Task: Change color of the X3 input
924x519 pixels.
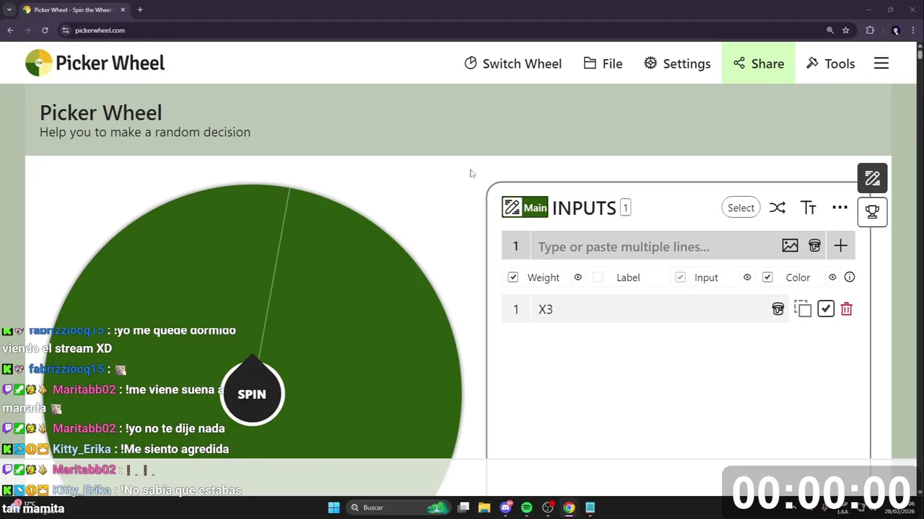Action: [x=778, y=309]
